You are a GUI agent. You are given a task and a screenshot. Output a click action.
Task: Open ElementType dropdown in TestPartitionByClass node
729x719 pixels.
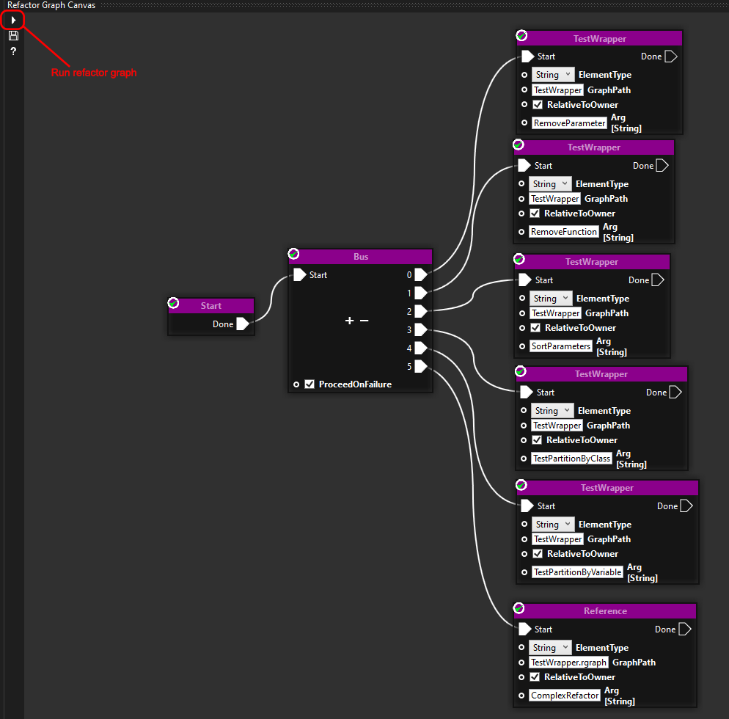pos(552,411)
